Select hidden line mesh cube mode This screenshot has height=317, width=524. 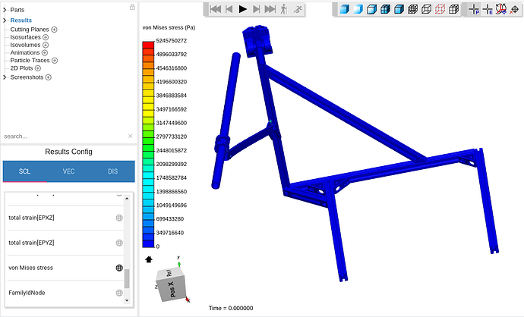click(x=454, y=9)
